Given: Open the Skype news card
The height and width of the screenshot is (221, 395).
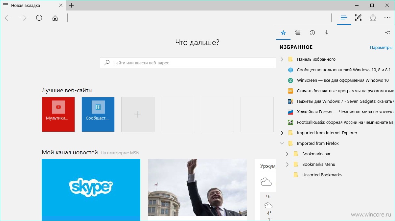Looking at the screenshot, I should coord(91,190).
